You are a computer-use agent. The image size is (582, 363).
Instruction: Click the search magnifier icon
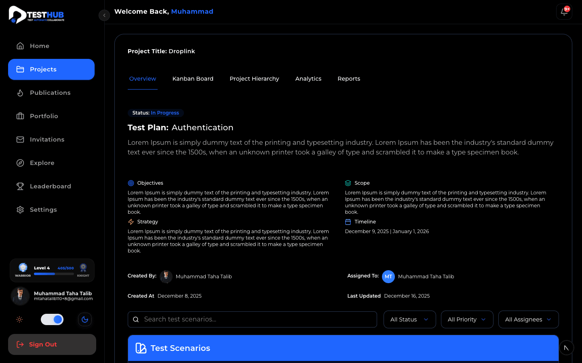(x=136, y=319)
